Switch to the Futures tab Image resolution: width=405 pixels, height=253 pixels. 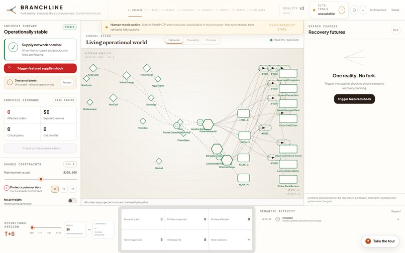coord(211,40)
